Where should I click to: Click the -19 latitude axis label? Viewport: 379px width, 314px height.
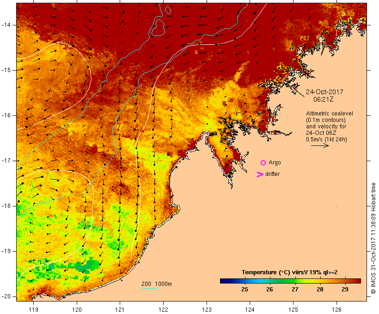[6, 251]
